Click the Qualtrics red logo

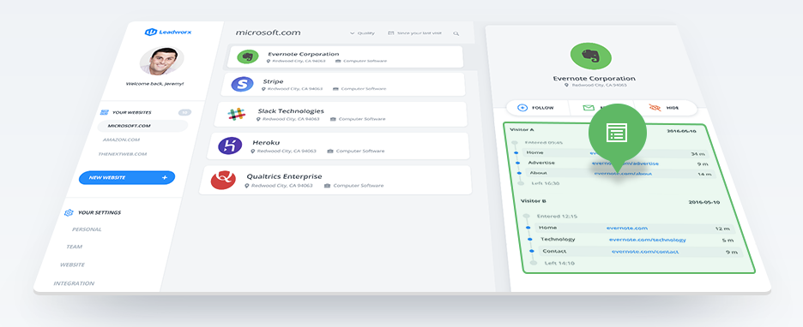[x=223, y=180]
